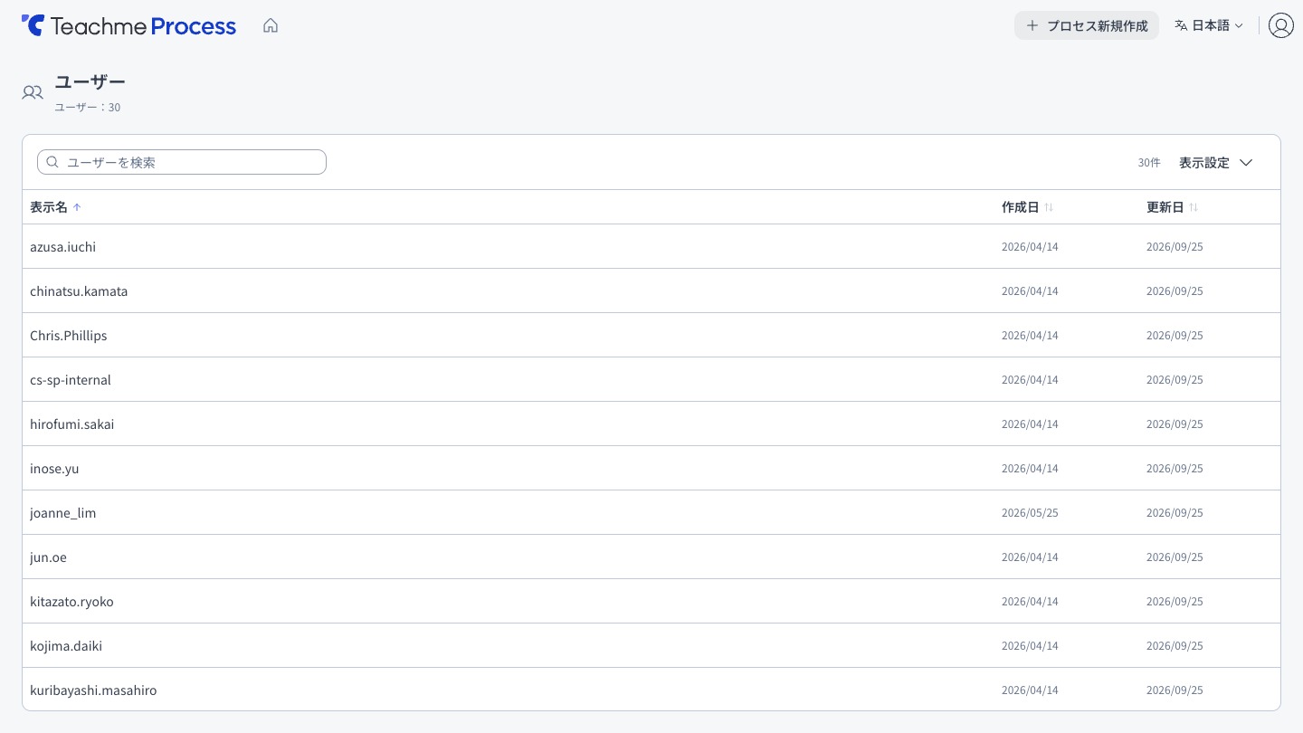Viewport: 1303px width, 733px height.
Task: Click the 作成日 column header
Action: pyautogui.click(x=1021, y=207)
